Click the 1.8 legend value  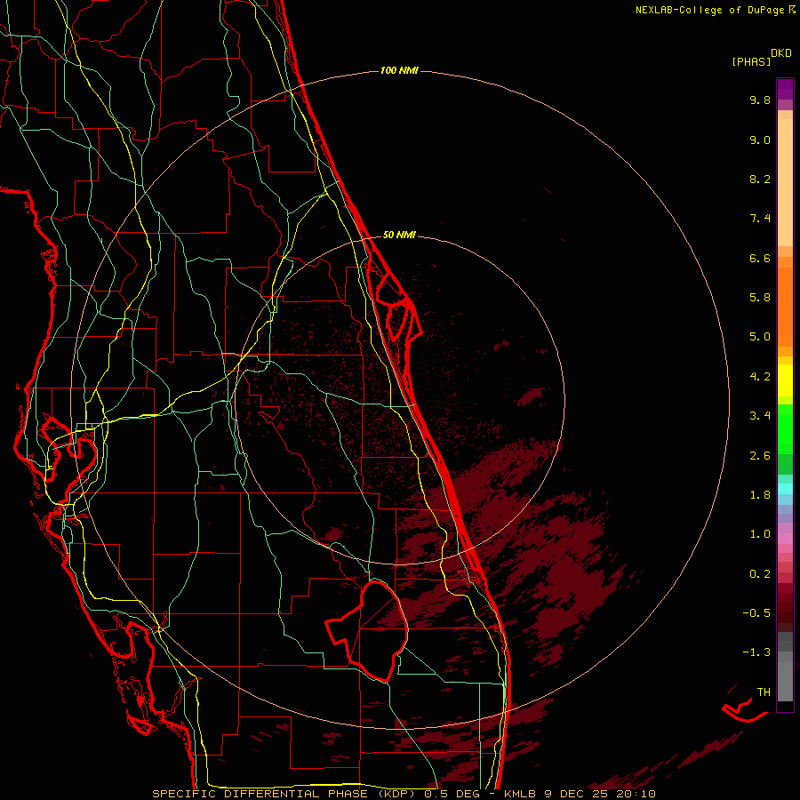(760, 495)
